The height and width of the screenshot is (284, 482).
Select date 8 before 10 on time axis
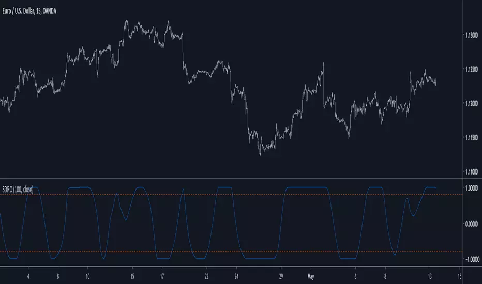pyautogui.click(x=58, y=276)
